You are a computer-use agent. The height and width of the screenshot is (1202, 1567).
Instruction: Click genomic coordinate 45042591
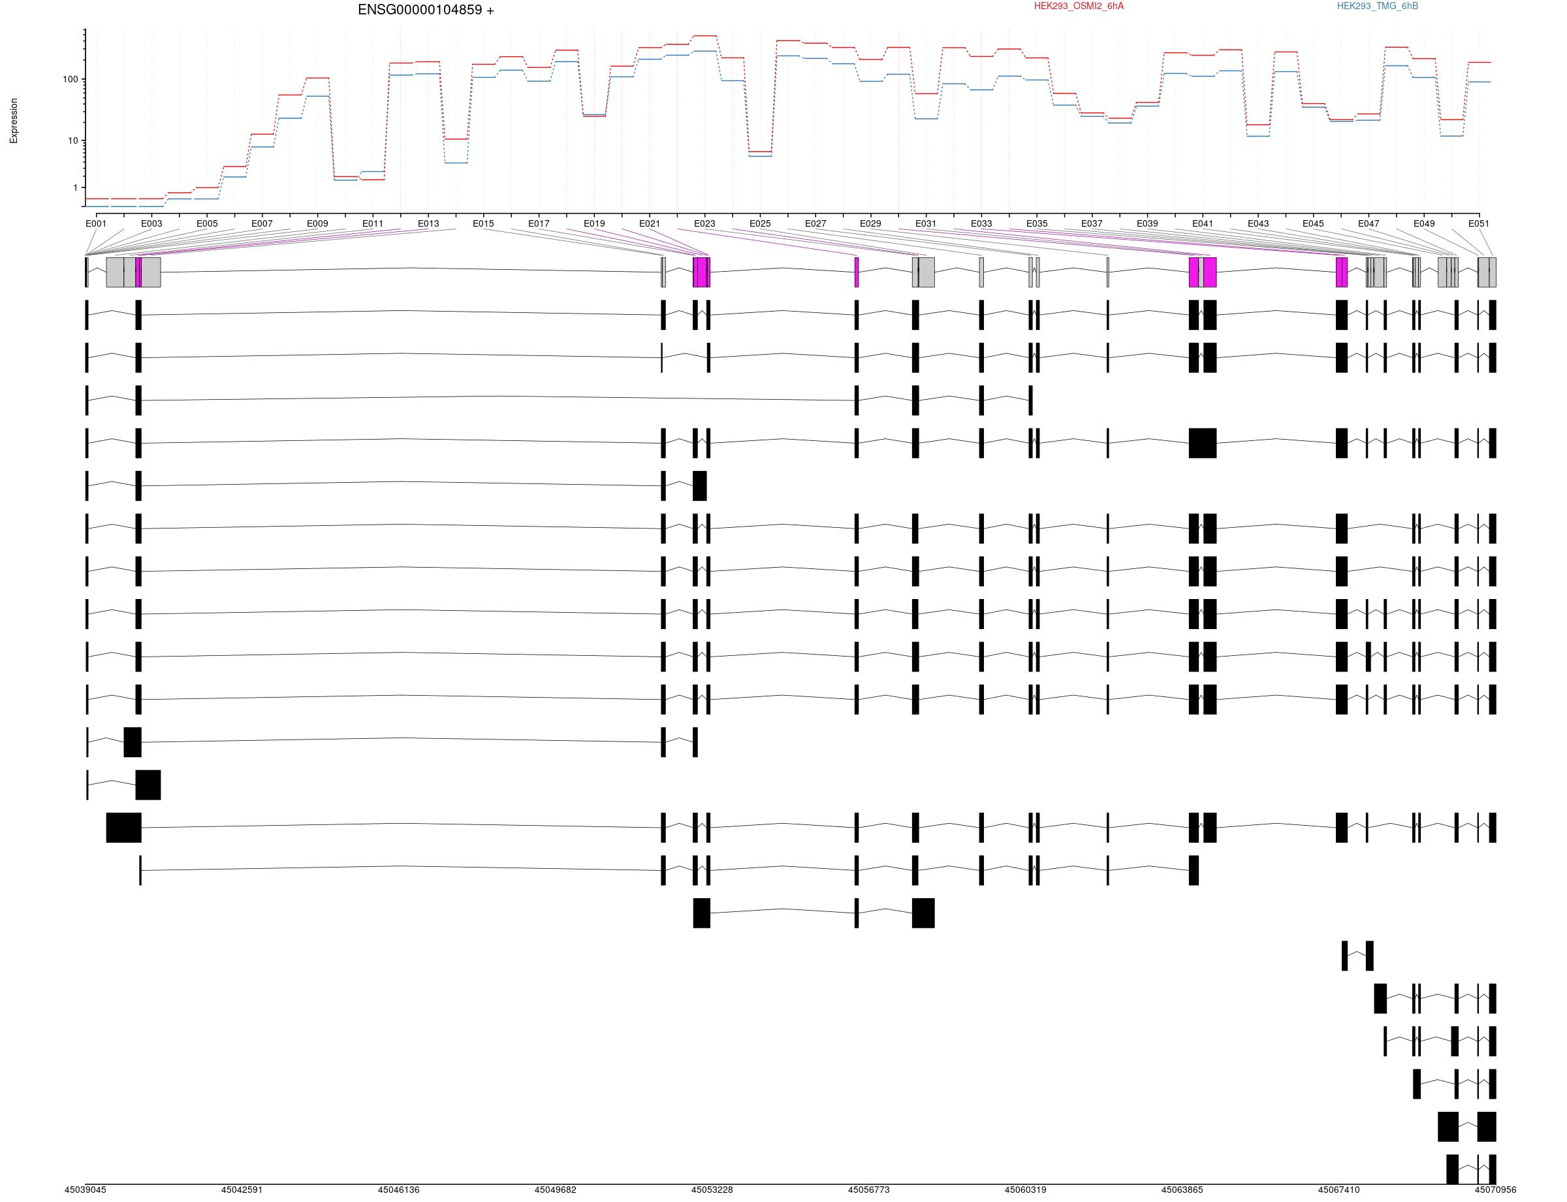[242, 1190]
